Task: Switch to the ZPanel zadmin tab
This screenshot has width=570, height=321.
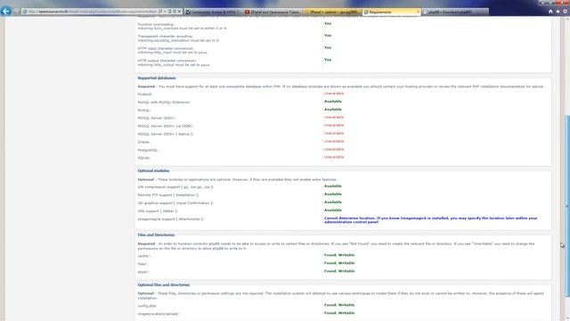Action: click(332, 12)
